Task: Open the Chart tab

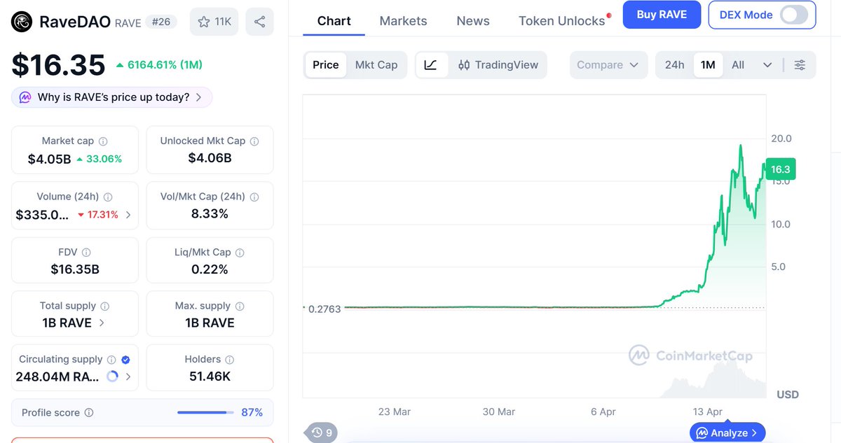Action: point(334,21)
